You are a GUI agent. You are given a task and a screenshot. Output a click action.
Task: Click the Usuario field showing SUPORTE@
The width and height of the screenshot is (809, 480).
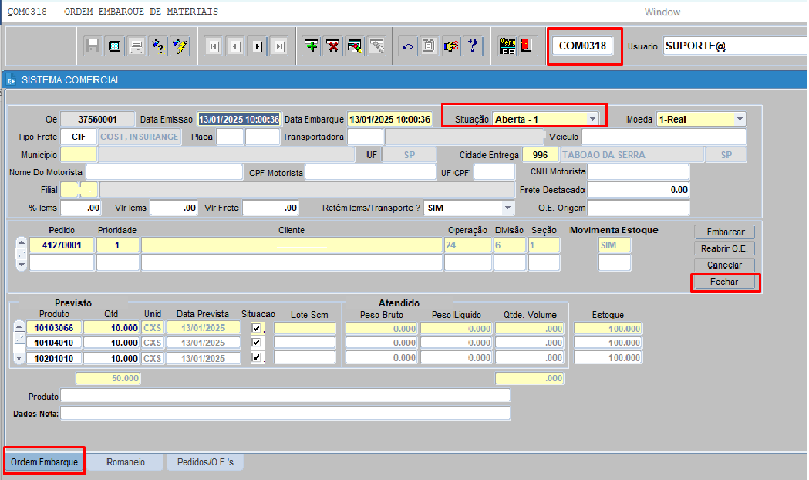(x=736, y=46)
